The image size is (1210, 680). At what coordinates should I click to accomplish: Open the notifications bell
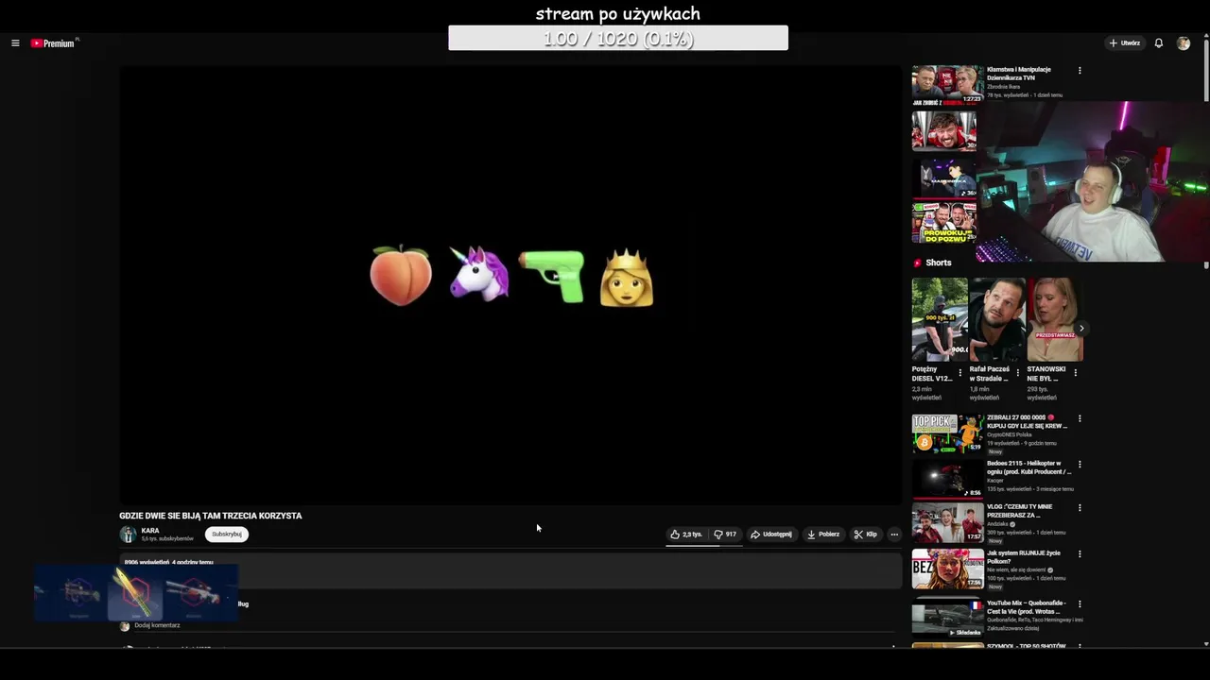[1158, 43]
